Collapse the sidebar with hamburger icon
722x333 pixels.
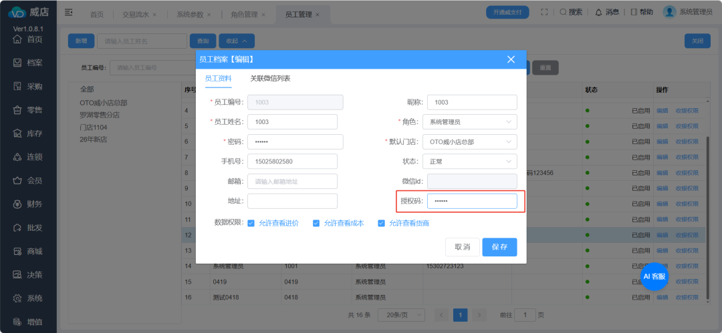pyautogui.click(x=69, y=13)
